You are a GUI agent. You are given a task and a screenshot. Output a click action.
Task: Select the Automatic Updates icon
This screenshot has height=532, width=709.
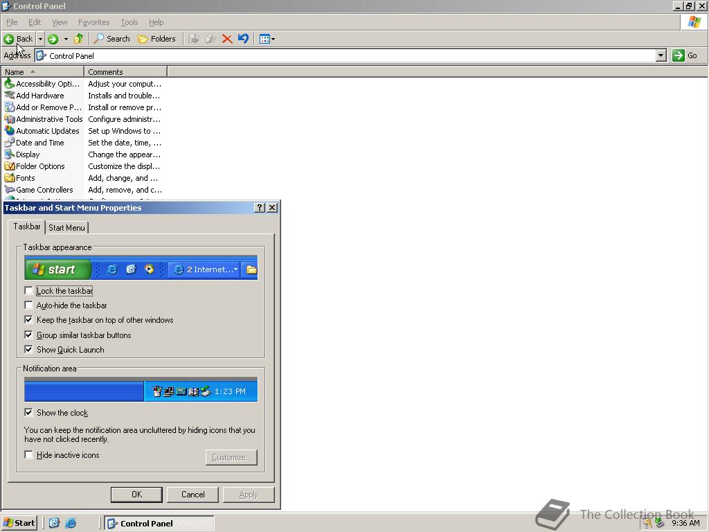click(x=10, y=131)
